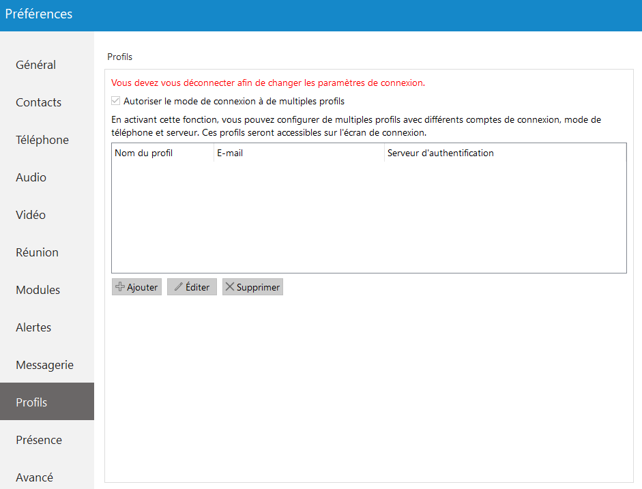Switch to Téléphone settings
The width and height of the screenshot is (642, 489).
point(46,140)
